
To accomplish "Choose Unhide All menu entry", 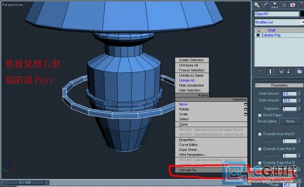I will tap(187, 81).
